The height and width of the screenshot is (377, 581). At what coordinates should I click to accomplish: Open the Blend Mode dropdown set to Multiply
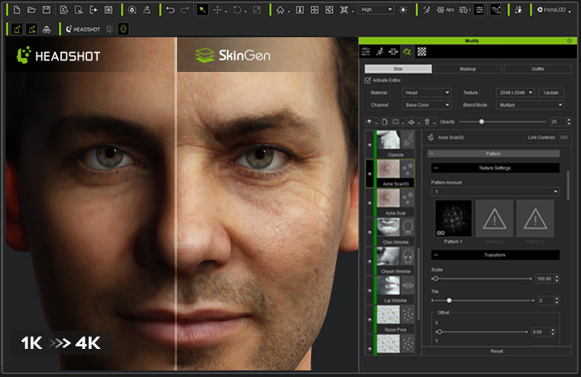click(530, 105)
